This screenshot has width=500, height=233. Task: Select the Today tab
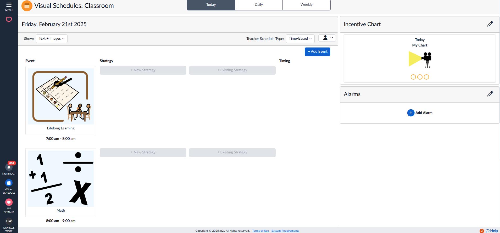(211, 5)
